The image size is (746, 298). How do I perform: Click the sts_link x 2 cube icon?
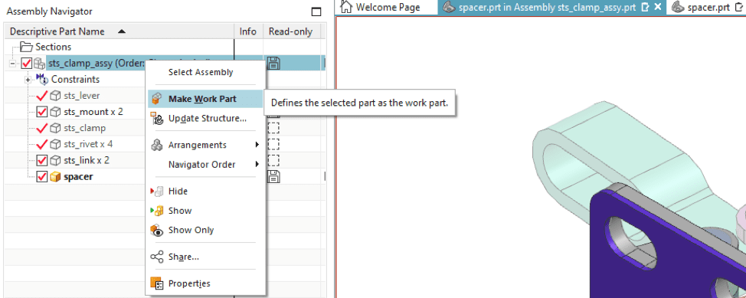click(x=55, y=160)
